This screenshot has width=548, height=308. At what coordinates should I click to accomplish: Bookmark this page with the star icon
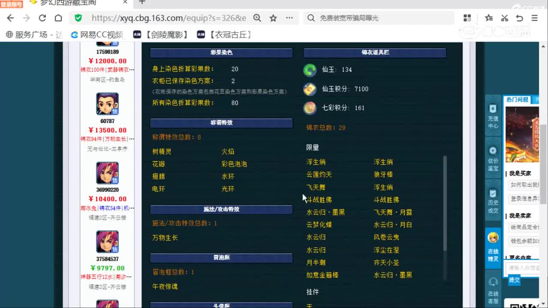coord(273,18)
